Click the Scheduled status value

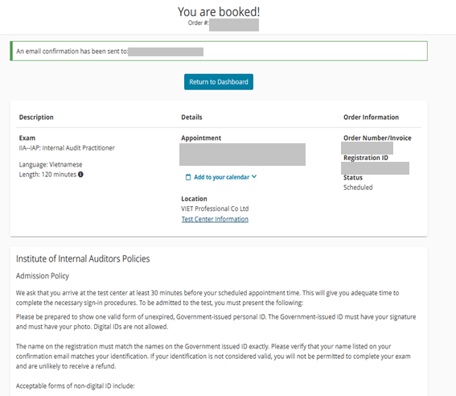tap(358, 188)
